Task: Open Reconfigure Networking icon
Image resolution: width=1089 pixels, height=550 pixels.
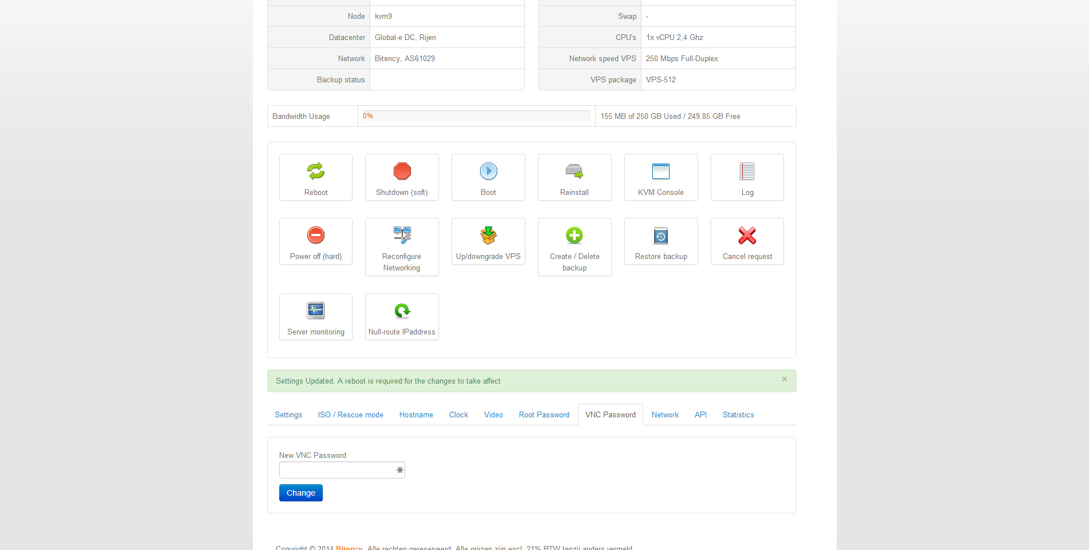Action: point(402,235)
